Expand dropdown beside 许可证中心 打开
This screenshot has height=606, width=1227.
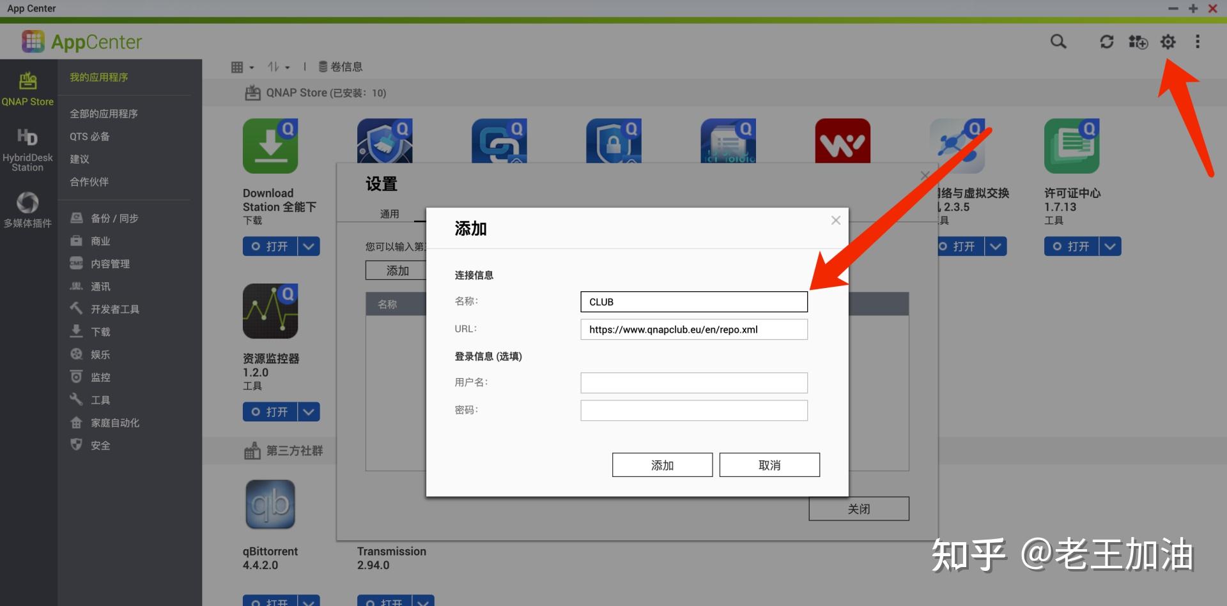click(x=1110, y=246)
